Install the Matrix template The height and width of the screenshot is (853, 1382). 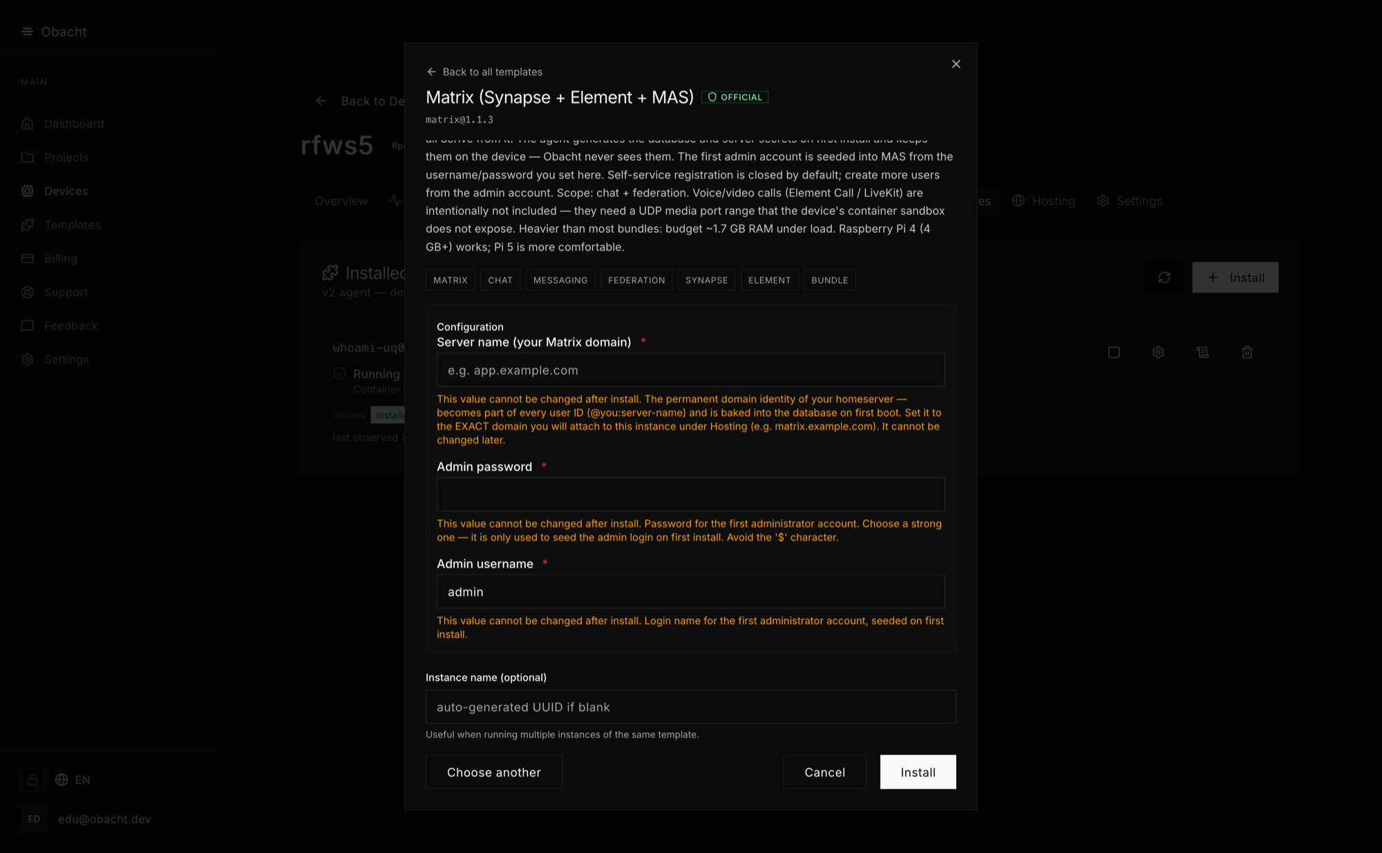click(918, 772)
